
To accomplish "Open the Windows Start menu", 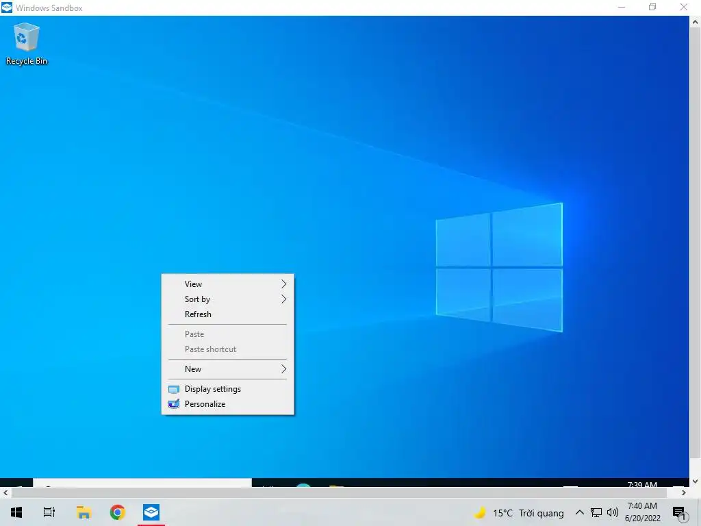I will pyautogui.click(x=16, y=512).
